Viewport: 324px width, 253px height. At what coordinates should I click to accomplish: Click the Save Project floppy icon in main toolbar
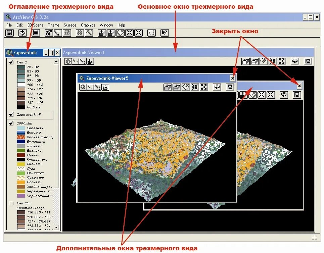coord(9,33)
